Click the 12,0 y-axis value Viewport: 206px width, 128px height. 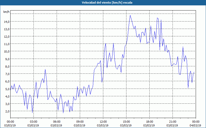tap(7, 37)
